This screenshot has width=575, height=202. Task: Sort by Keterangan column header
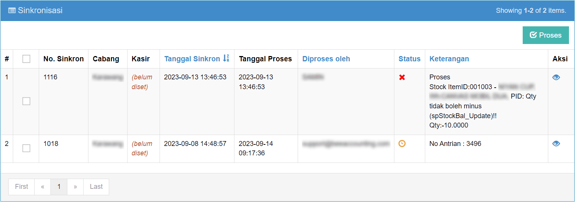449,59
